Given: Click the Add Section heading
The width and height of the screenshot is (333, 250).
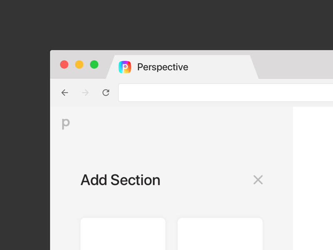Looking at the screenshot, I should (120, 180).
